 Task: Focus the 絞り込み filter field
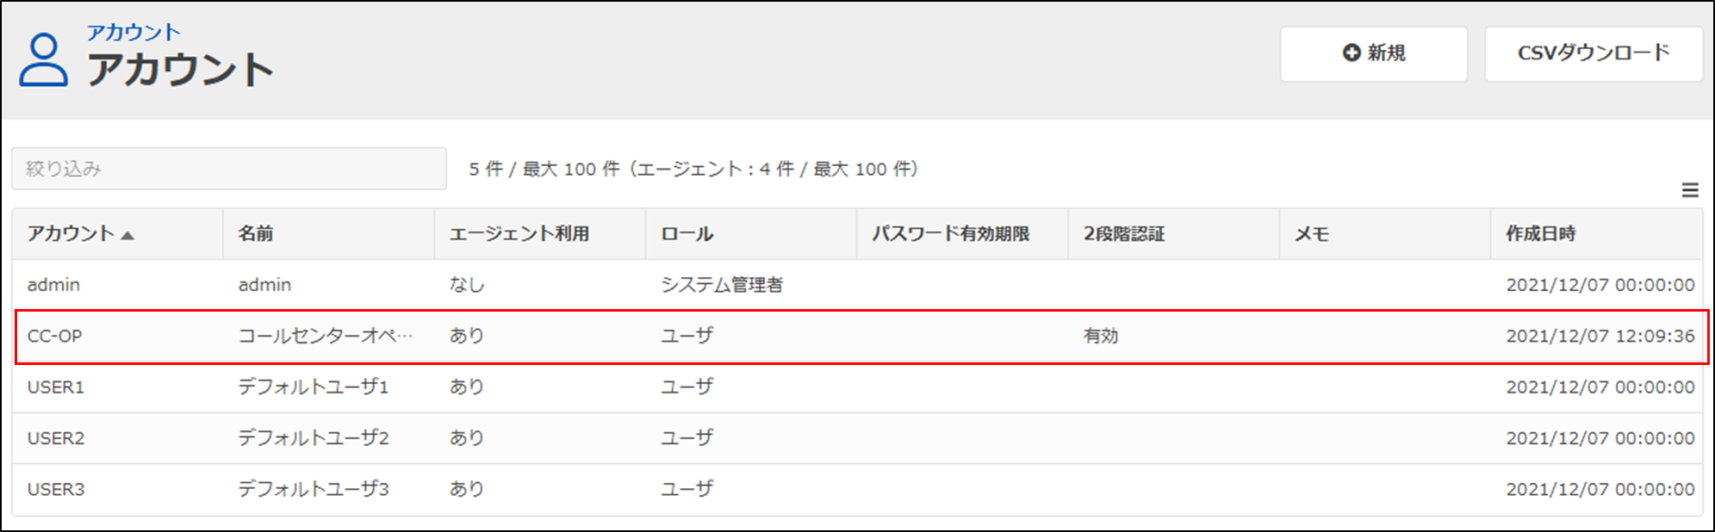coord(229,169)
